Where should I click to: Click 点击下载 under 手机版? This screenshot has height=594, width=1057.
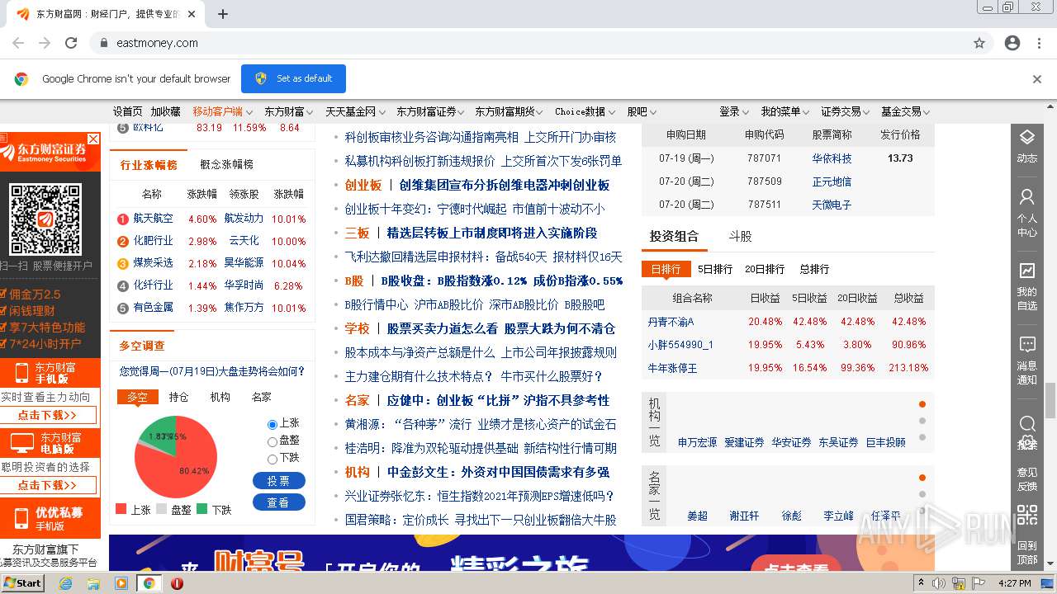[47, 415]
